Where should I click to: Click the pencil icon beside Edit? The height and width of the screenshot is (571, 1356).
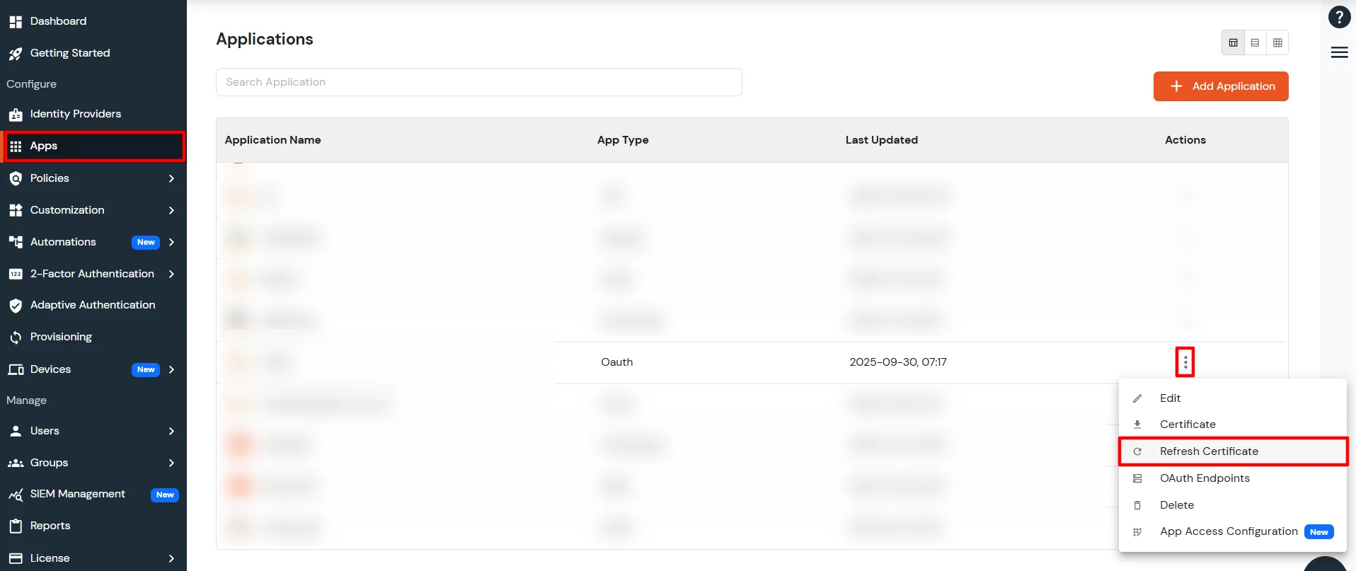point(1137,398)
